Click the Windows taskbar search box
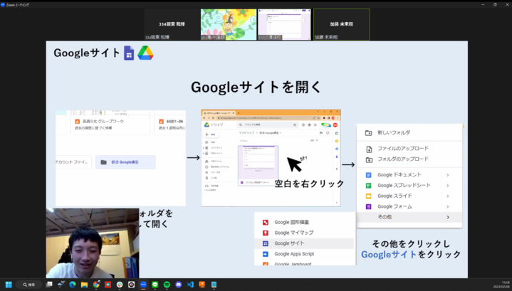 click(29, 285)
